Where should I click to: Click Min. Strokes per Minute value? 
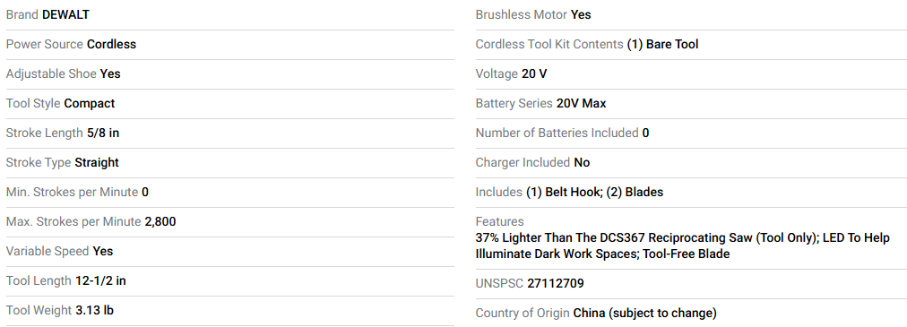(x=145, y=192)
